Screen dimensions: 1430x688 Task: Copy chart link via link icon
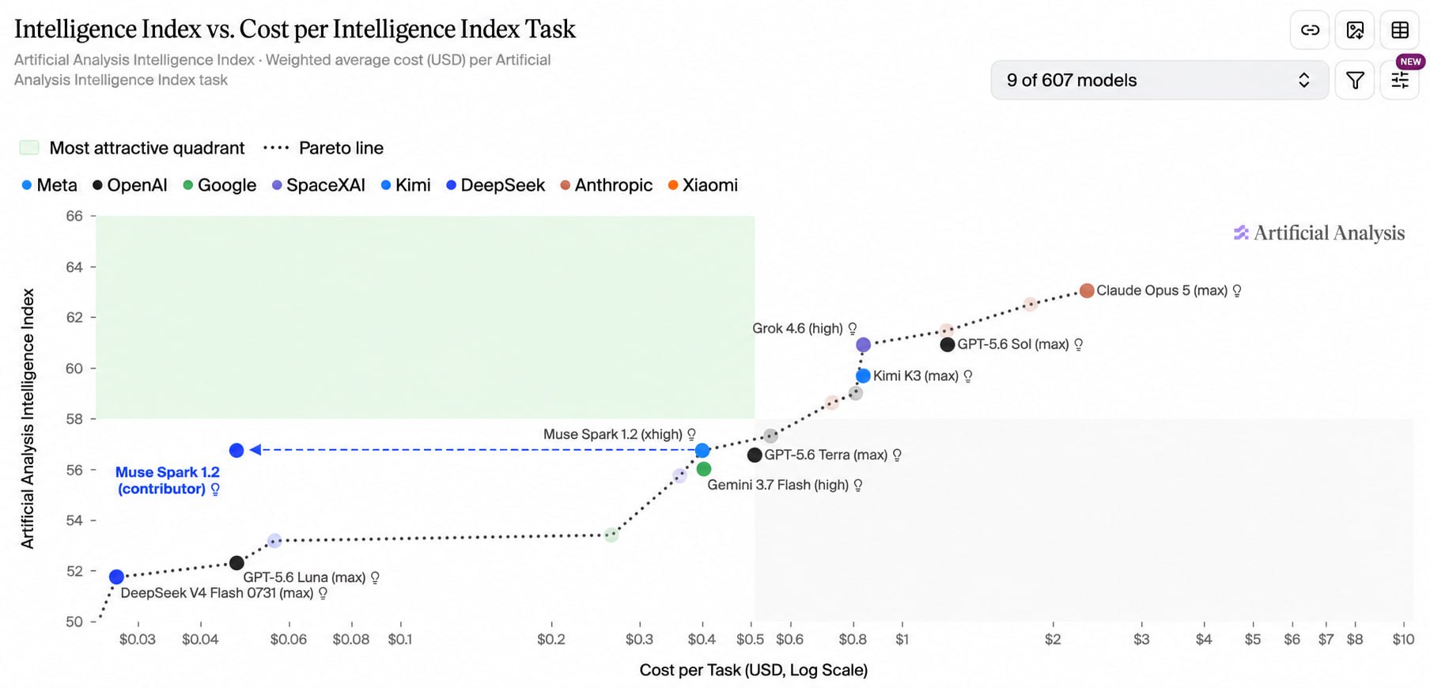tap(1310, 30)
